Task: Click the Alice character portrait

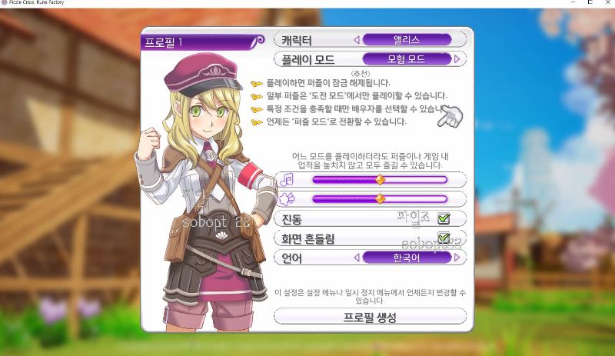Action: click(204, 192)
